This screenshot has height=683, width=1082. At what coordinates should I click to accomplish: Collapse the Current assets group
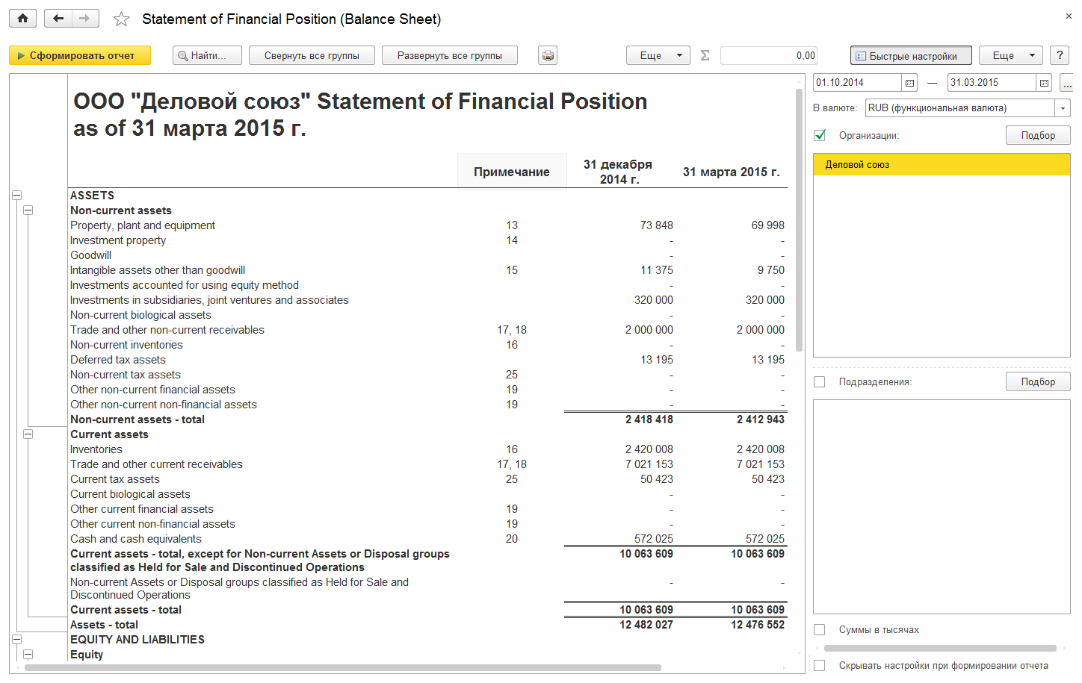28,434
